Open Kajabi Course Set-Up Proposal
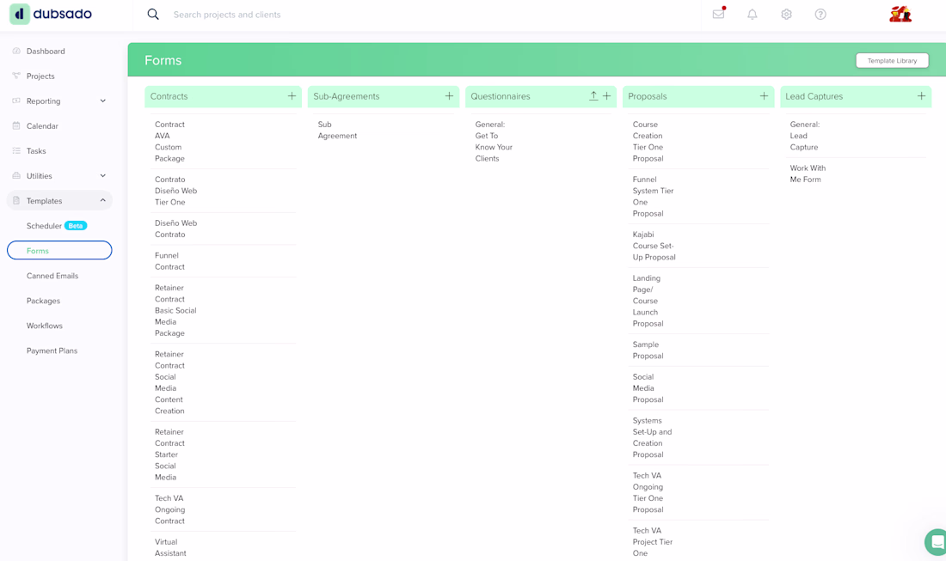The height and width of the screenshot is (561, 946). point(654,246)
